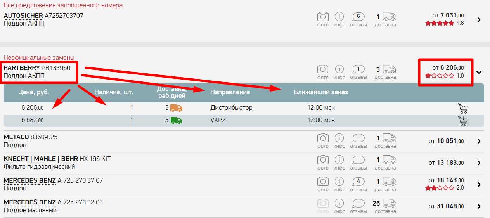Screen dimensions: 490x218
Task: Open info icon for MERCEDES A 725 270 32 03
Action: [339, 203]
